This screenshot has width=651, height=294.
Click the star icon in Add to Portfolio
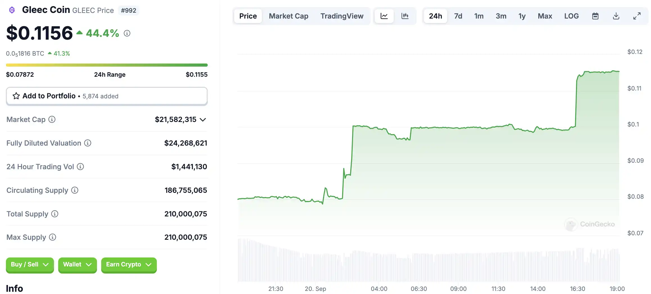pos(16,96)
